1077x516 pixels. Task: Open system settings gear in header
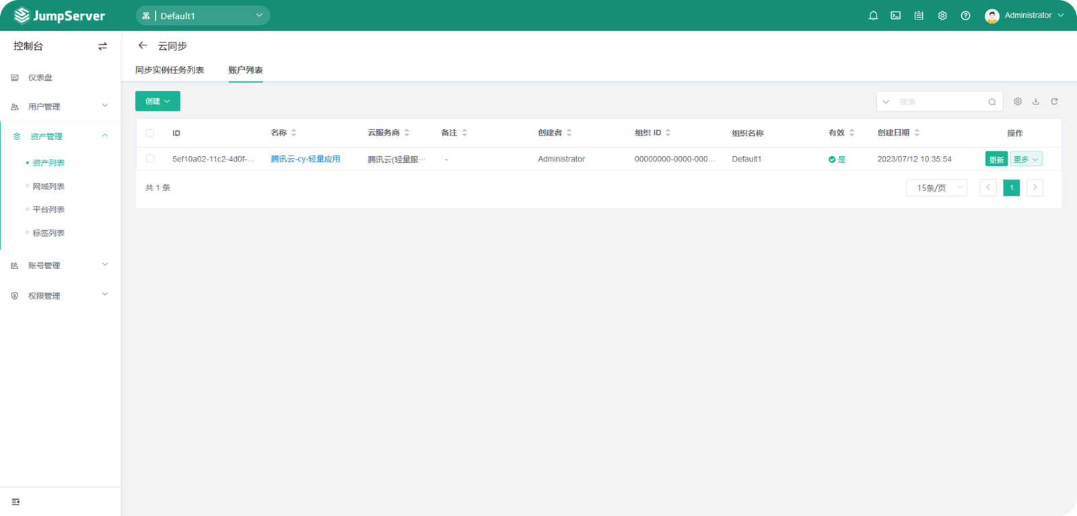[942, 15]
